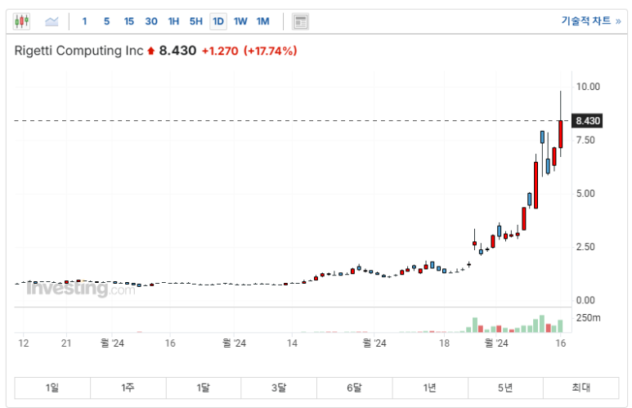Select the 1W interval
632x408 pixels.
pyautogui.click(x=240, y=21)
